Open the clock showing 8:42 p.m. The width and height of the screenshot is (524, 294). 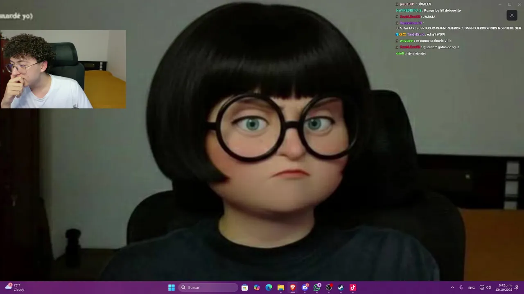(x=504, y=287)
